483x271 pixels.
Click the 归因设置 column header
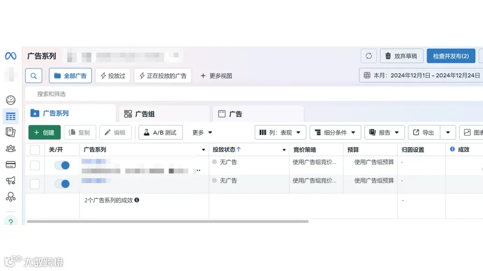point(413,149)
